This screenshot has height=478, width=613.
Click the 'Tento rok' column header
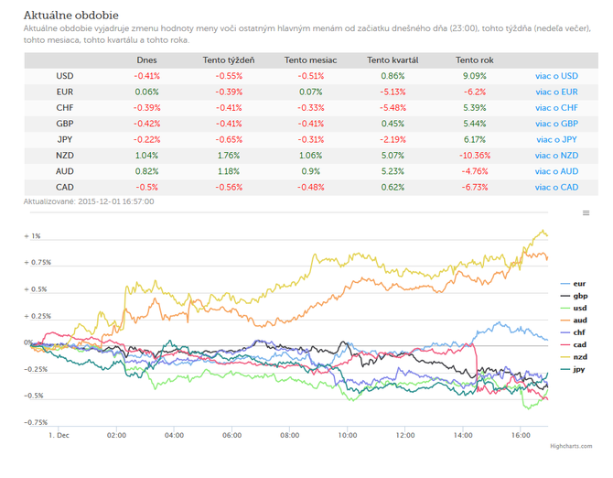coord(474,60)
